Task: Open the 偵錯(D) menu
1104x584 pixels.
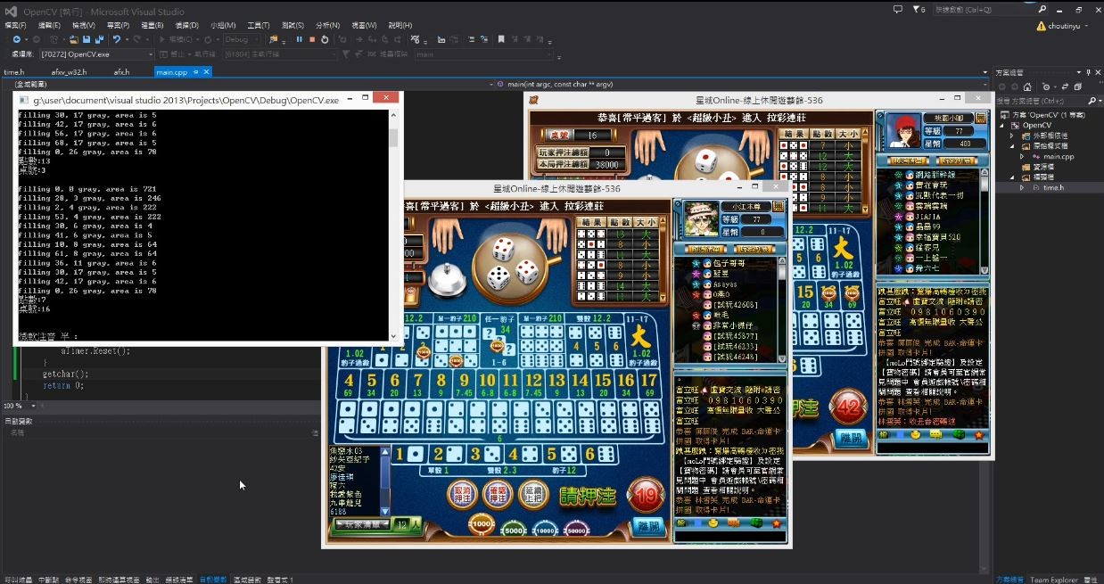Action: click(x=185, y=25)
